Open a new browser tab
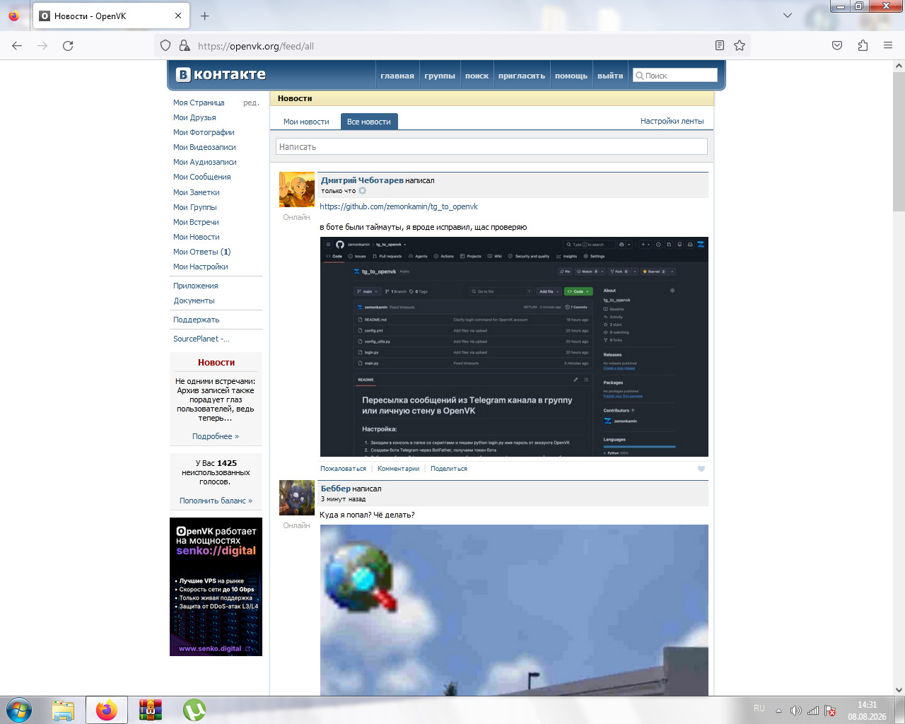The image size is (905, 724). point(204,16)
